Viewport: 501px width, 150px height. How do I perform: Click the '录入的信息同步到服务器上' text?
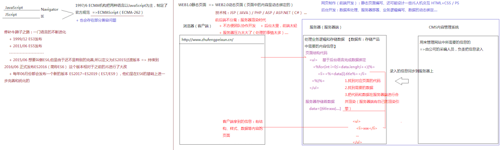coord(411,71)
